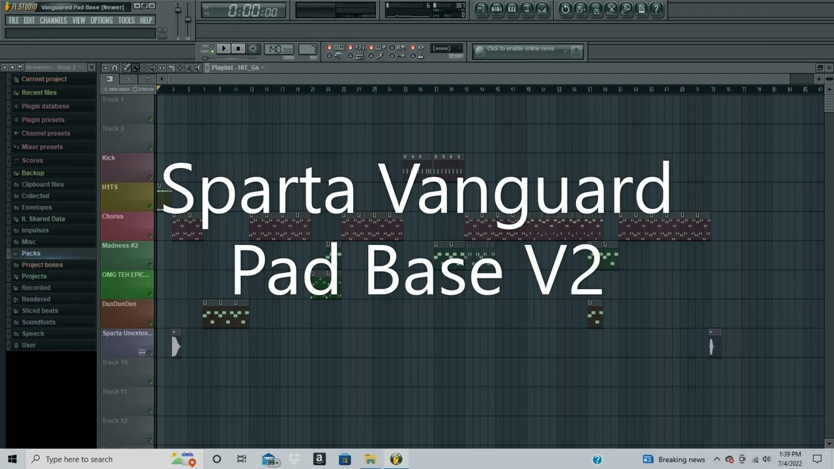Show the Browser panel via toolbar icon
This screenshot has width=834, height=469.
(527, 9)
